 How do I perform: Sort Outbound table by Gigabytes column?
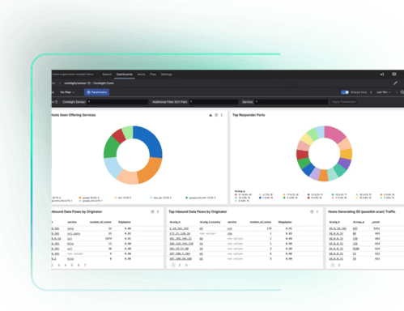point(125,222)
